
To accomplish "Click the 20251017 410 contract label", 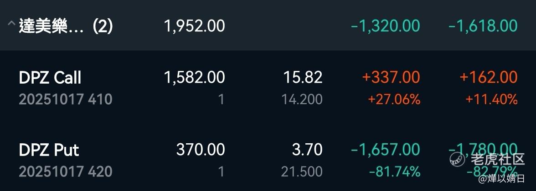I will click(66, 100).
